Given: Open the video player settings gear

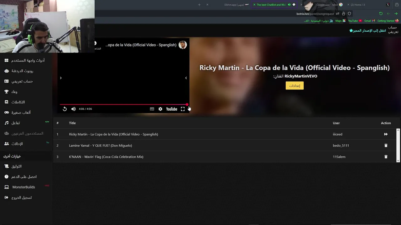Looking at the screenshot, I should point(160,109).
